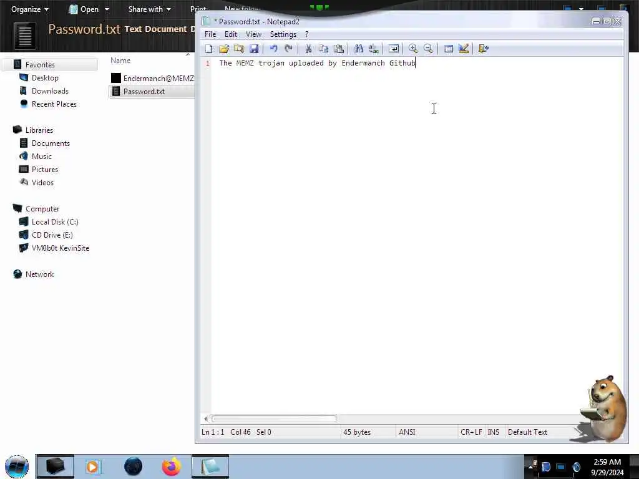The image size is (639, 479).
Task: Click CR+LF line ending in status bar
Action: click(471, 432)
